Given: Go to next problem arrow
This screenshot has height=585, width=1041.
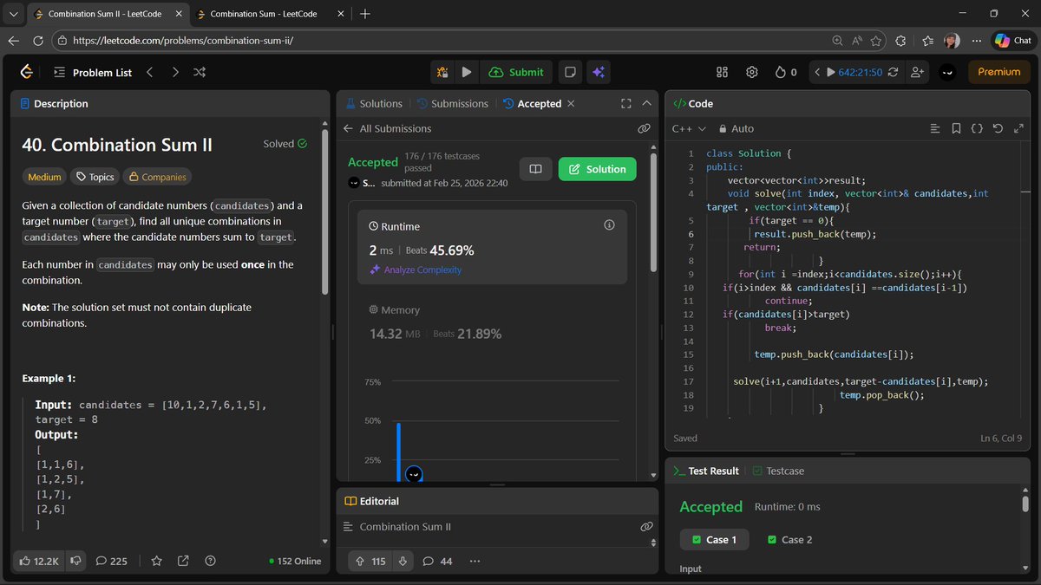Looking at the screenshot, I should point(175,72).
